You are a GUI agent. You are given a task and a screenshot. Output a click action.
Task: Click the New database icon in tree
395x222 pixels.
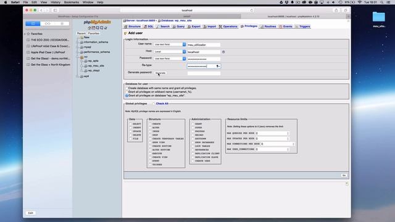(x=81, y=37)
